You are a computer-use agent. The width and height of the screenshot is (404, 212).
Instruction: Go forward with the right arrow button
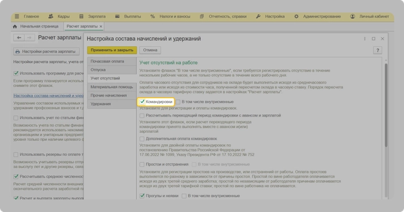coord(29,37)
